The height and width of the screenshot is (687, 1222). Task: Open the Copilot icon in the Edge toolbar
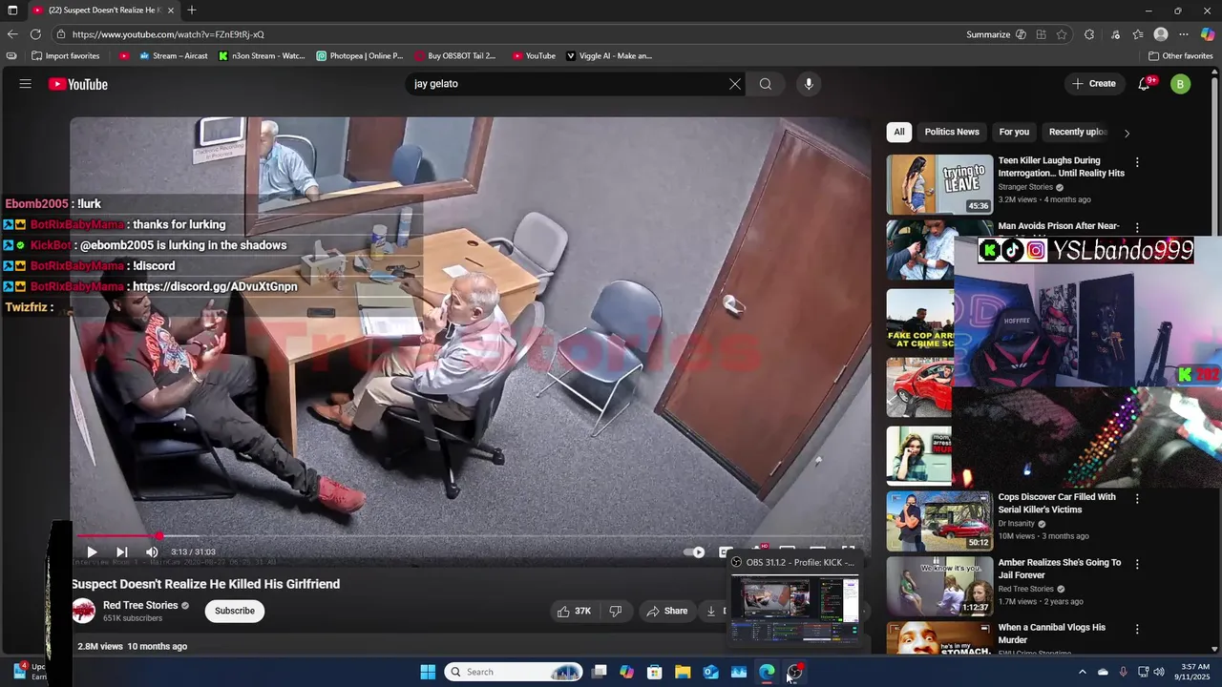click(1208, 34)
